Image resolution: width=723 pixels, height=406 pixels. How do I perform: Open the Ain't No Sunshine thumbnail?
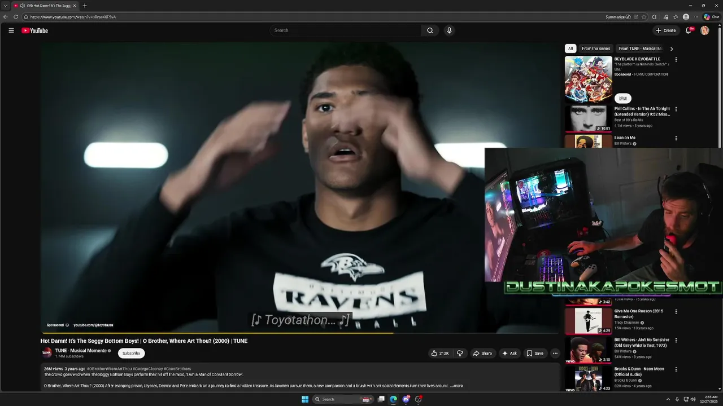coord(589,350)
